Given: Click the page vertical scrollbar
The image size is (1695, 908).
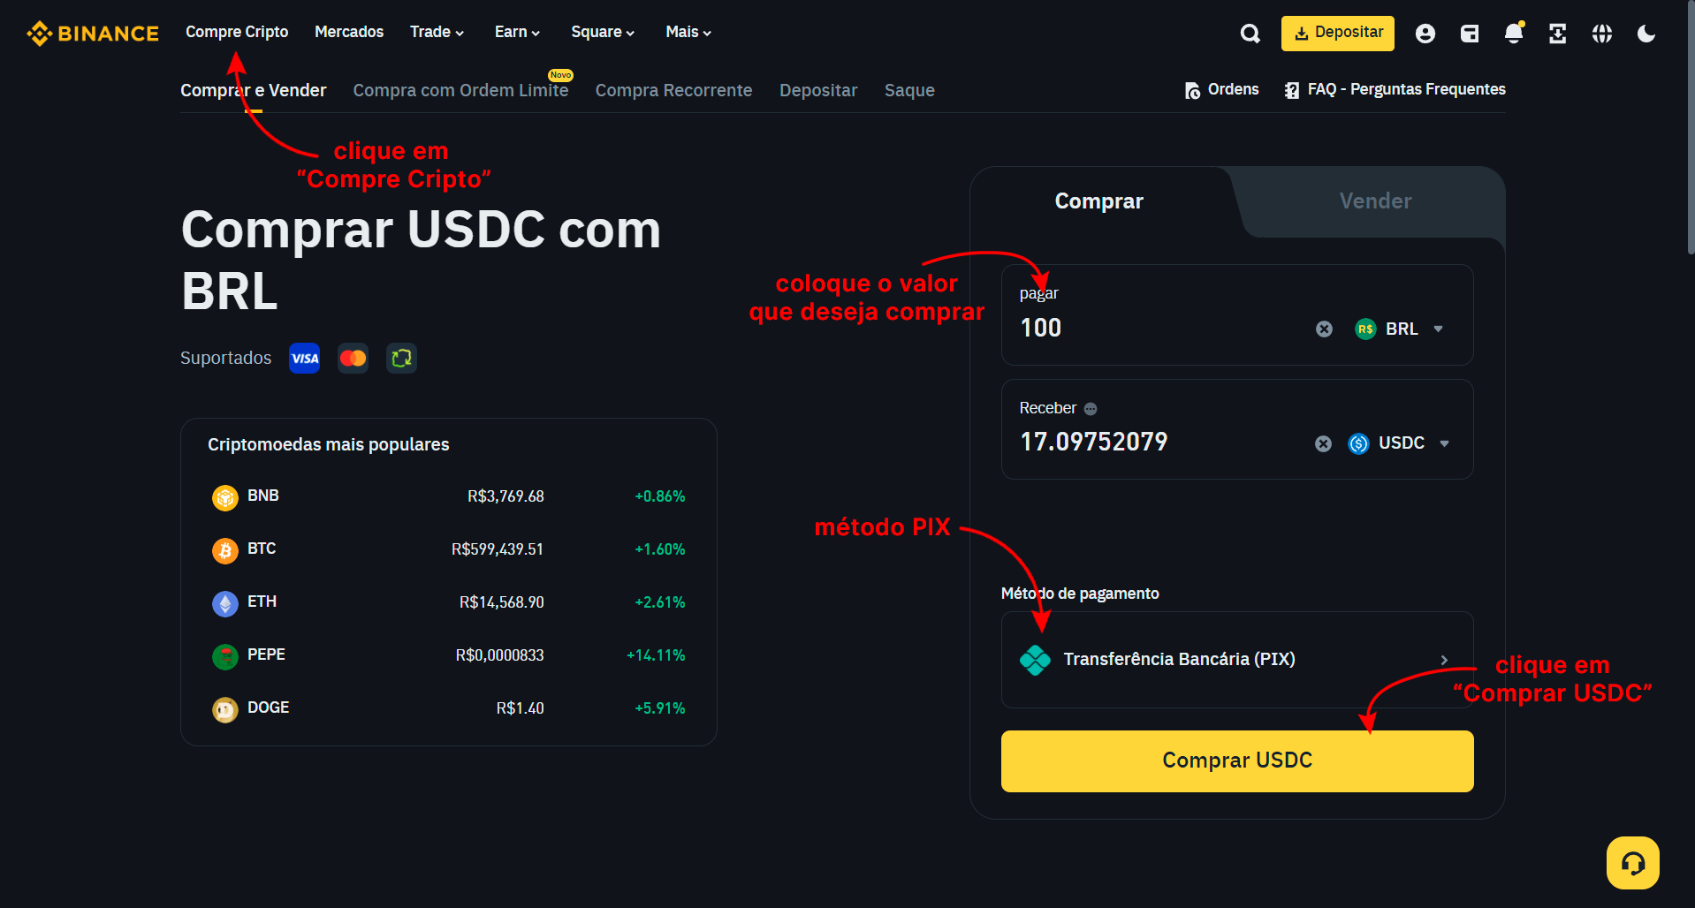Looking at the screenshot, I should (x=1691, y=128).
